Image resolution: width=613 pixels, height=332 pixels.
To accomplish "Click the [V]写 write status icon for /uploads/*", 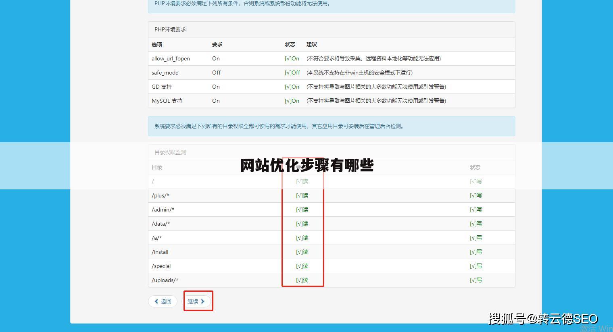I will point(475,280).
